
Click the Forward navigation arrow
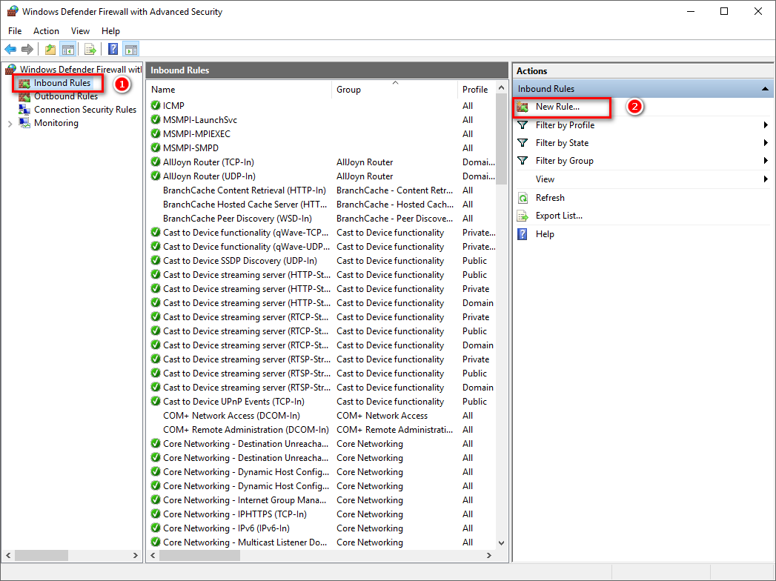28,49
